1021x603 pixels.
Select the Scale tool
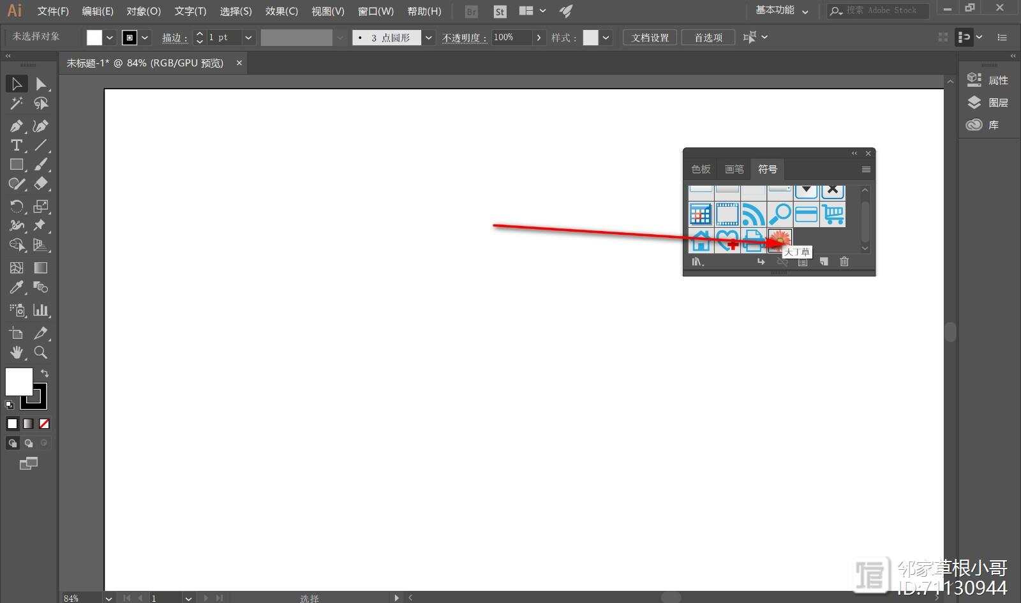pyautogui.click(x=41, y=206)
